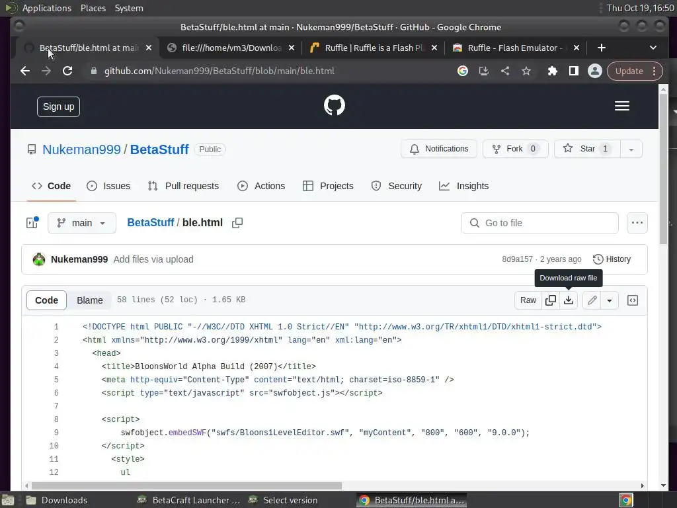Click the pencil edit file icon
The image size is (677, 508).
[x=592, y=300]
